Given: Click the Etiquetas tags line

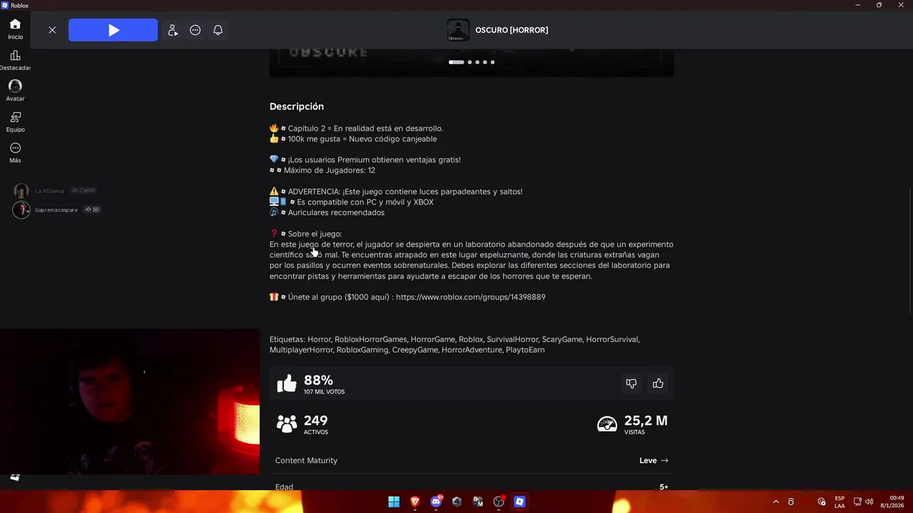Looking at the screenshot, I should click(x=454, y=345).
